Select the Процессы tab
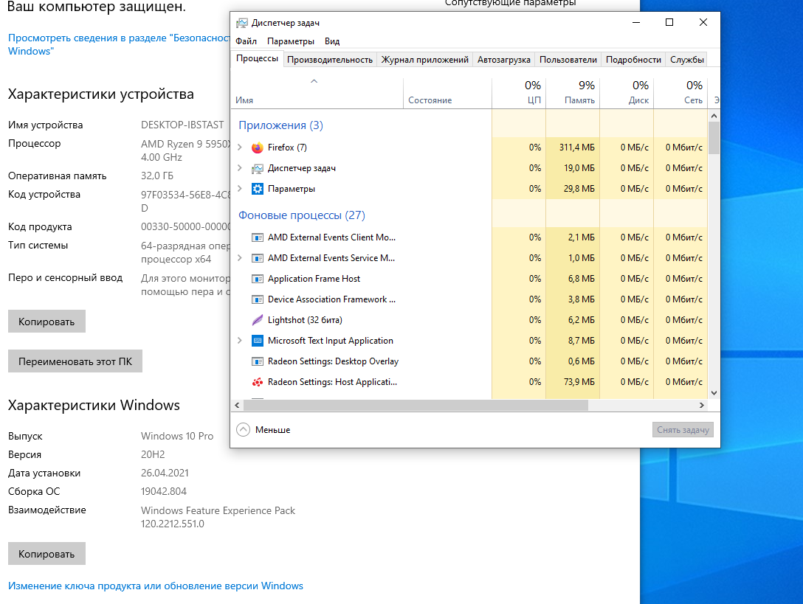This screenshot has width=803, height=604. pos(257,58)
